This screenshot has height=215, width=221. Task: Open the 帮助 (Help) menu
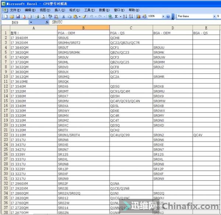134,10
